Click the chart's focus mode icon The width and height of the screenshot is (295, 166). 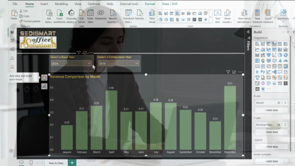pyautogui.click(x=234, y=72)
